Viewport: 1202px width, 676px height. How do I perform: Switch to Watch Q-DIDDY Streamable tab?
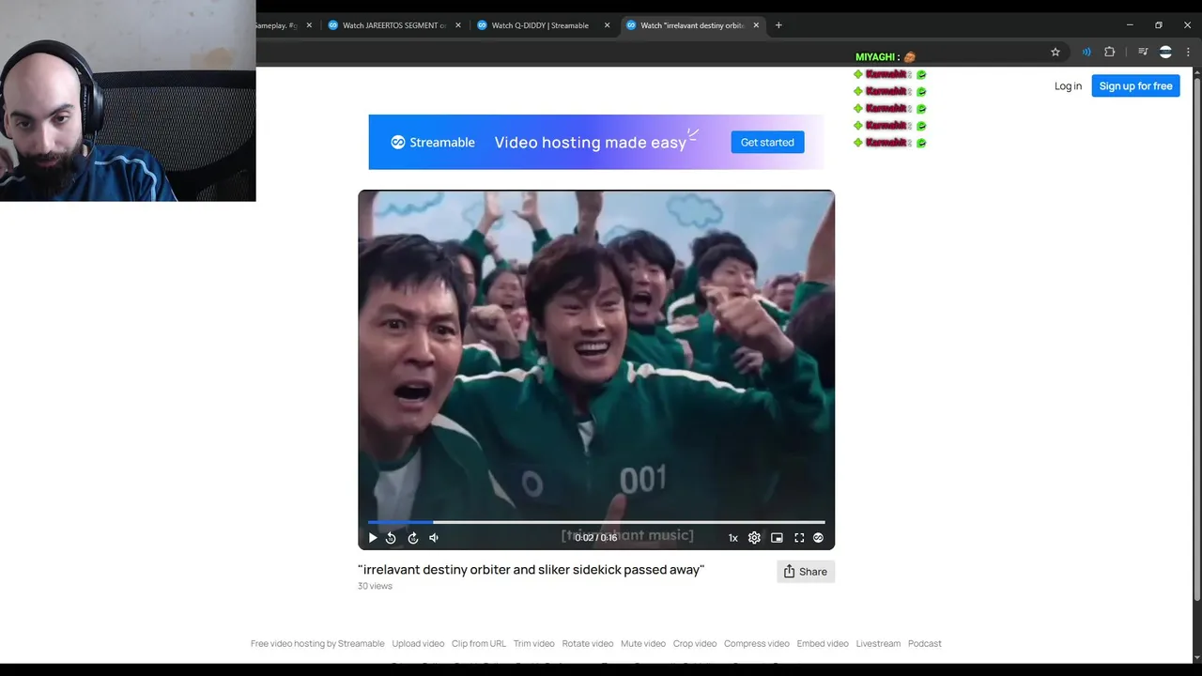click(x=542, y=25)
